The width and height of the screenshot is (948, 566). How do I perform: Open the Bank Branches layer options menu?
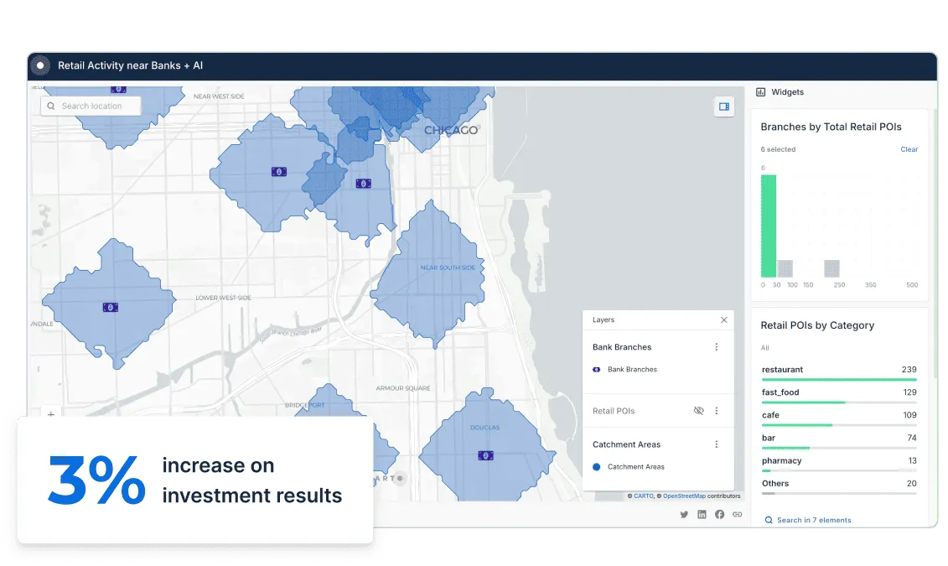717,346
